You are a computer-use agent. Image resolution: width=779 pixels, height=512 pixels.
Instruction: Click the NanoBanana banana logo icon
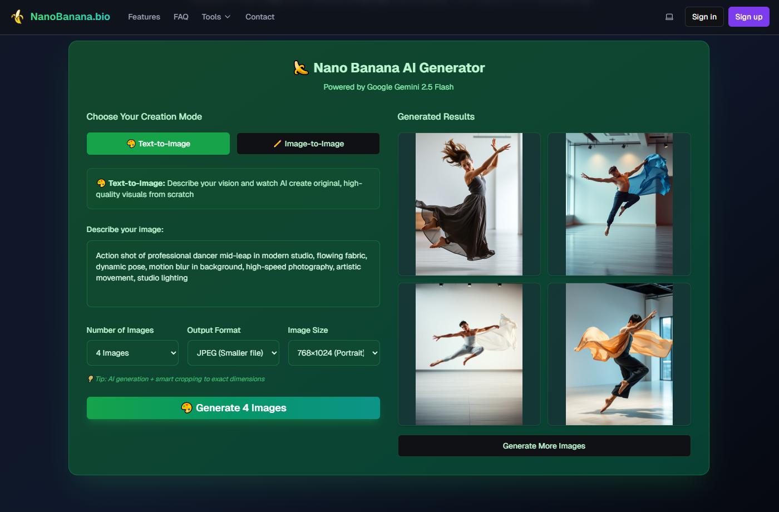coord(17,17)
